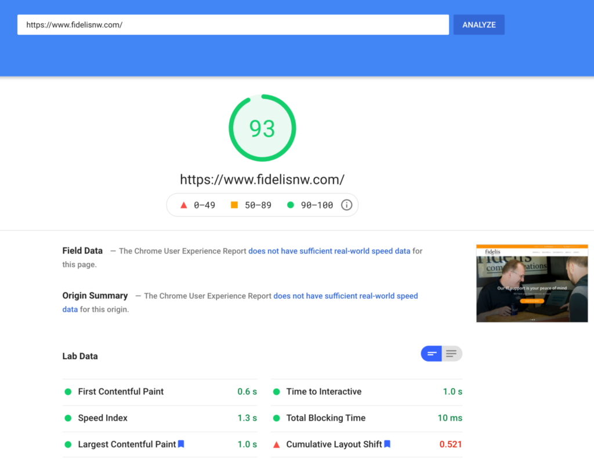Select the Time to Interactive metric label
Image resolution: width=594 pixels, height=460 pixels.
pos(324,392)
